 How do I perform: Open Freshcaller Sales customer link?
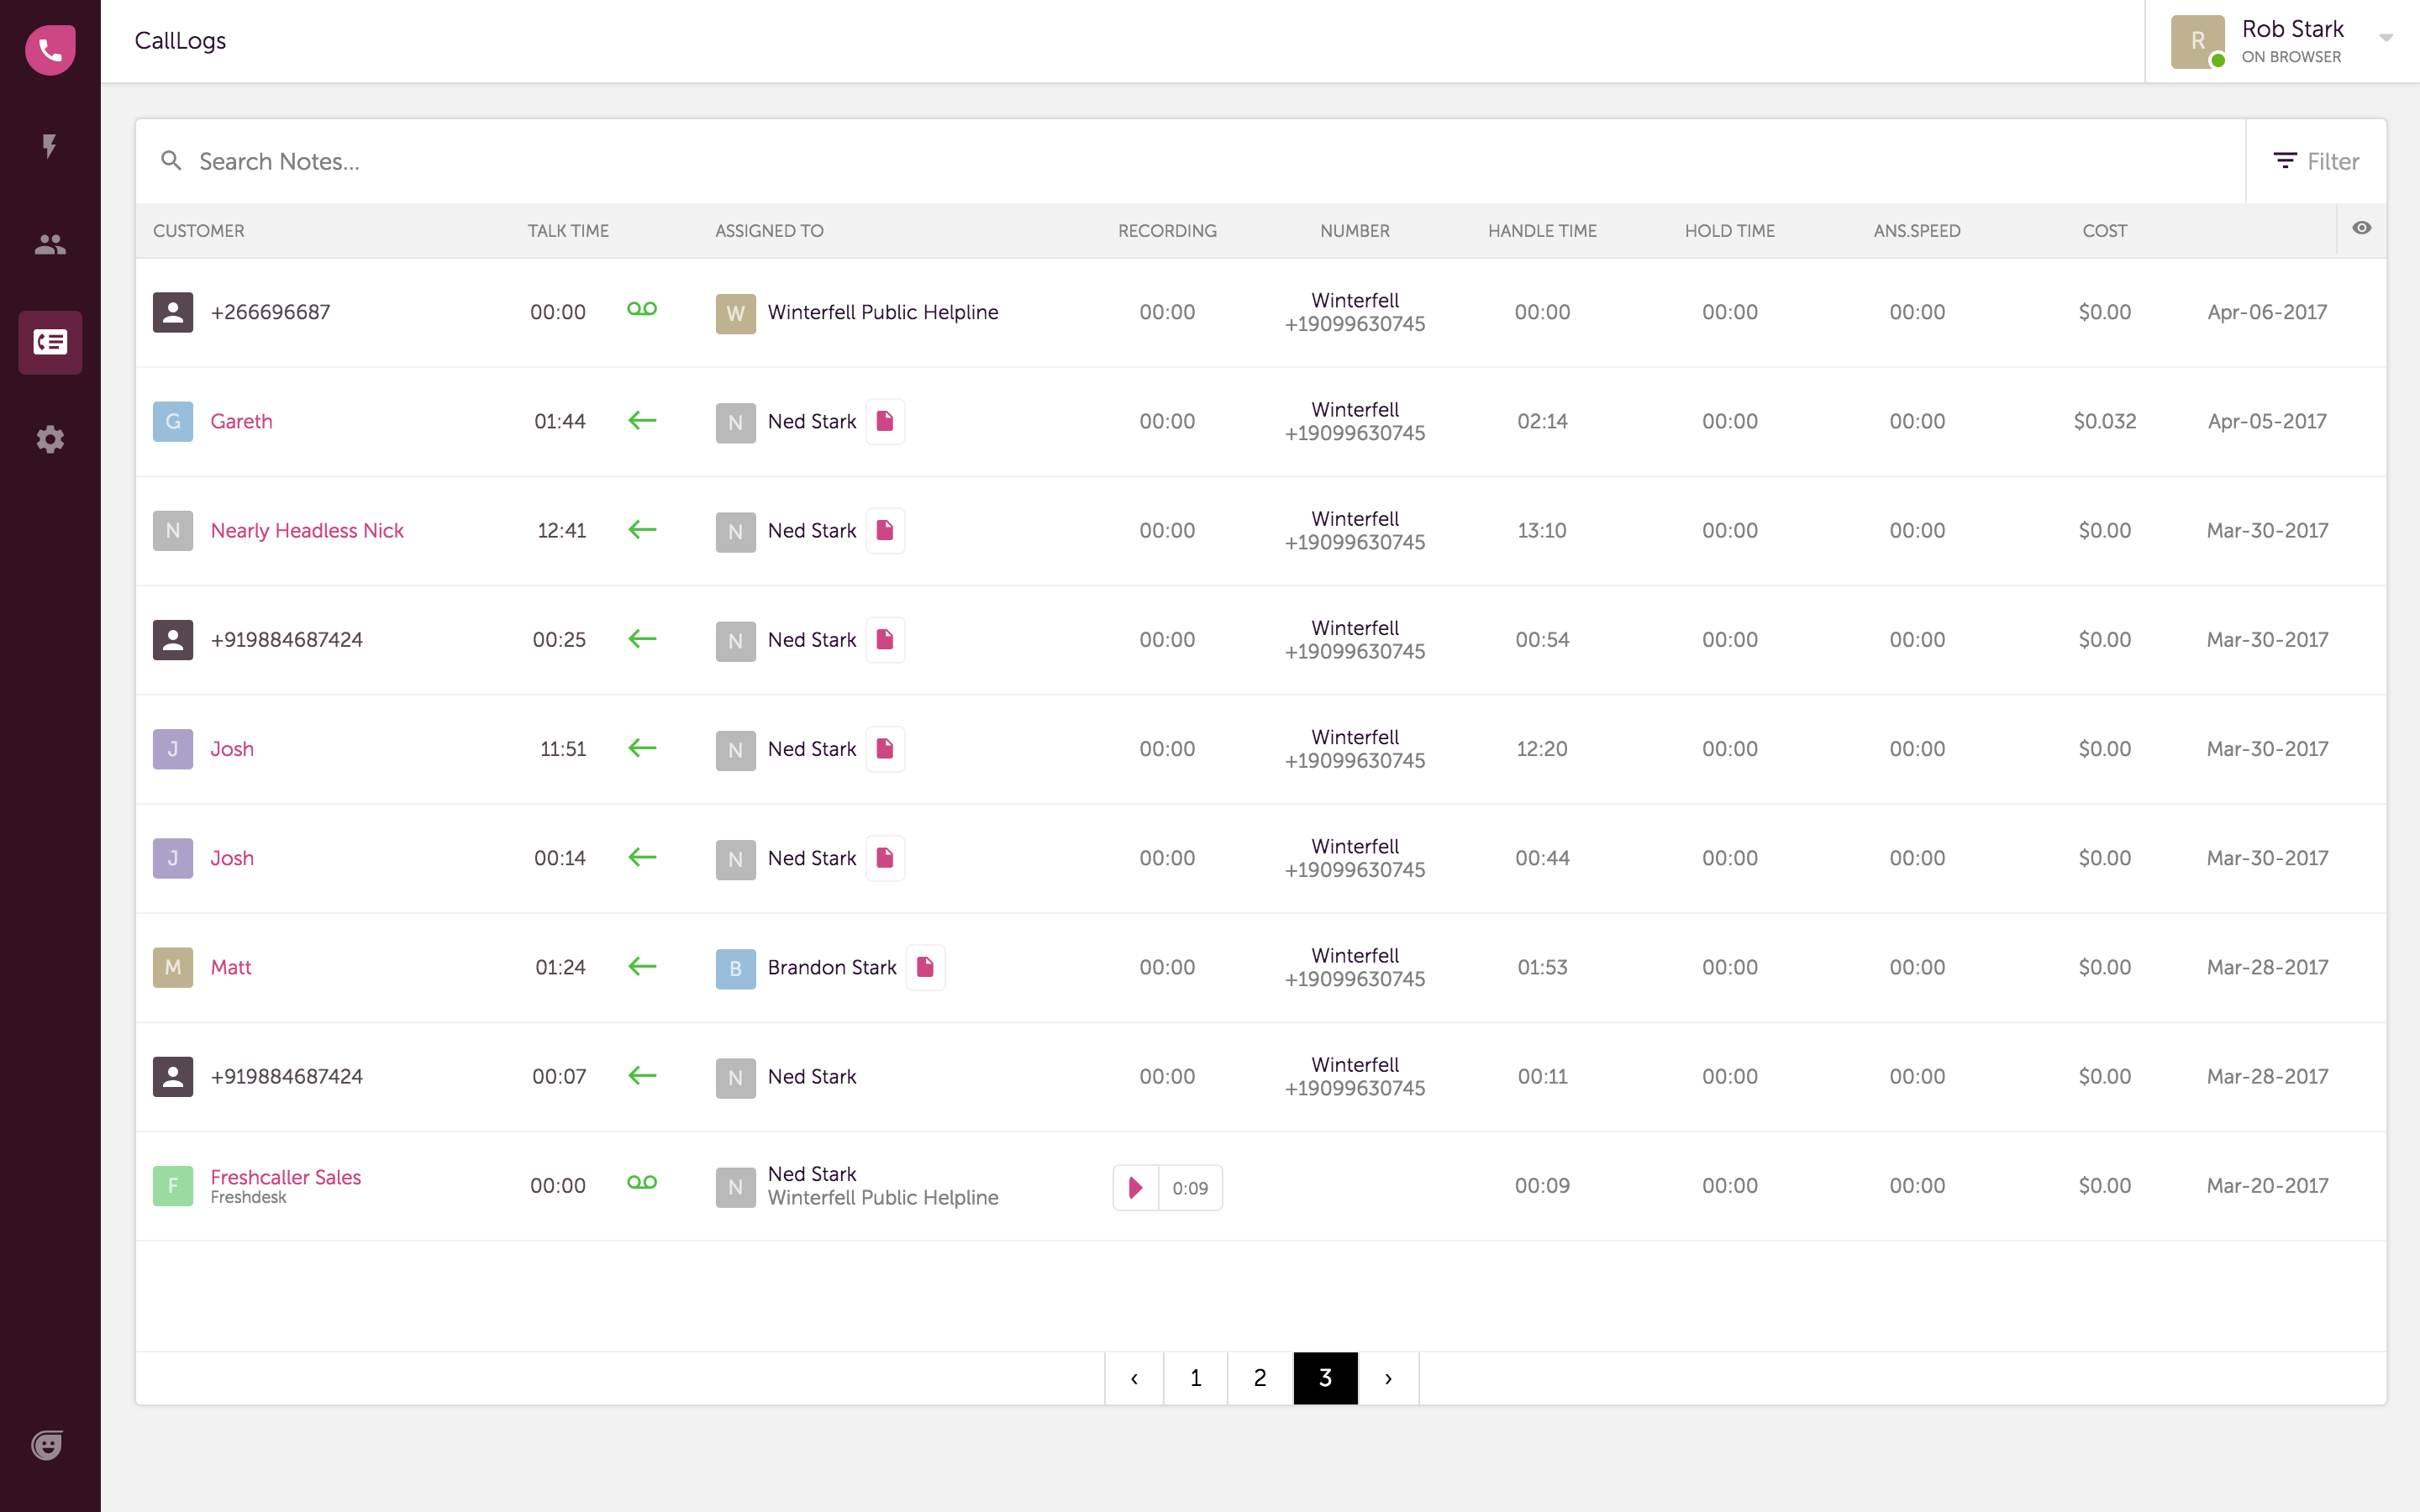(x=286, y=1177)
